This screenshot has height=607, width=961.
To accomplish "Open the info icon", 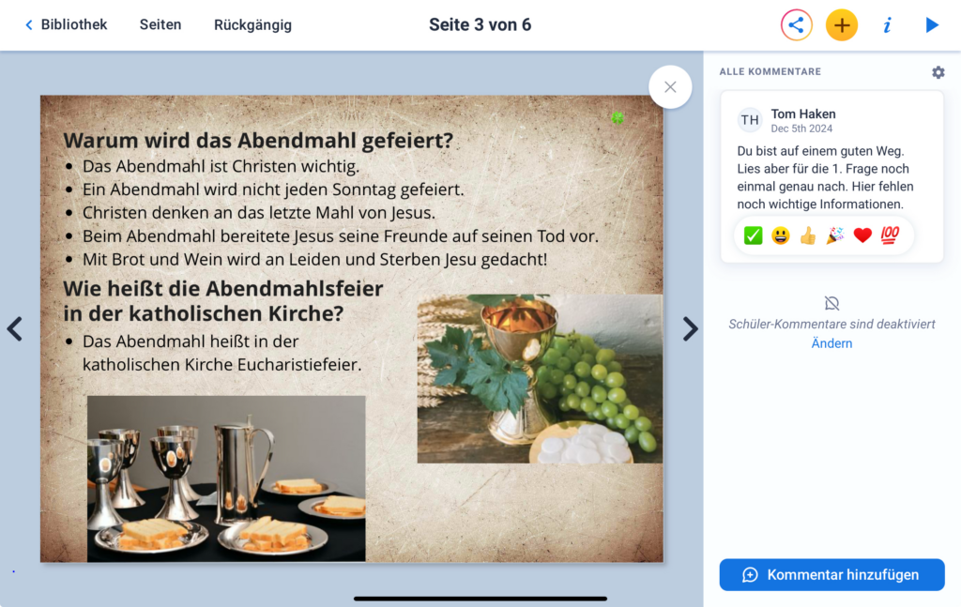I will [x=887, y=25].
